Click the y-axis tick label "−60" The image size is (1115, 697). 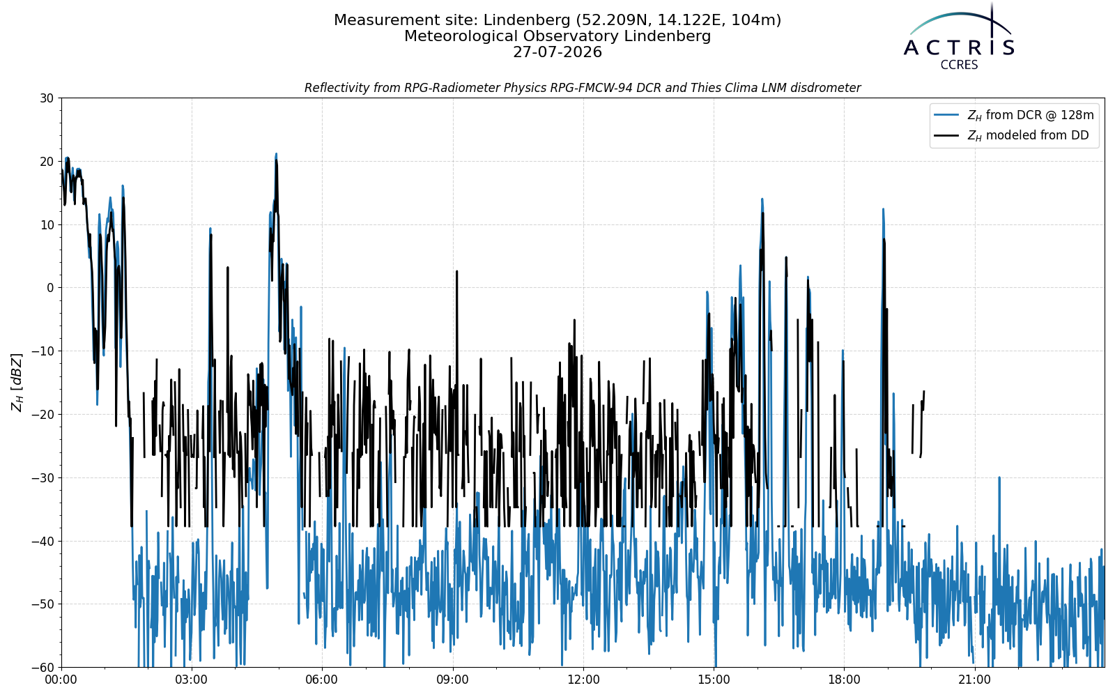[42, 668]
